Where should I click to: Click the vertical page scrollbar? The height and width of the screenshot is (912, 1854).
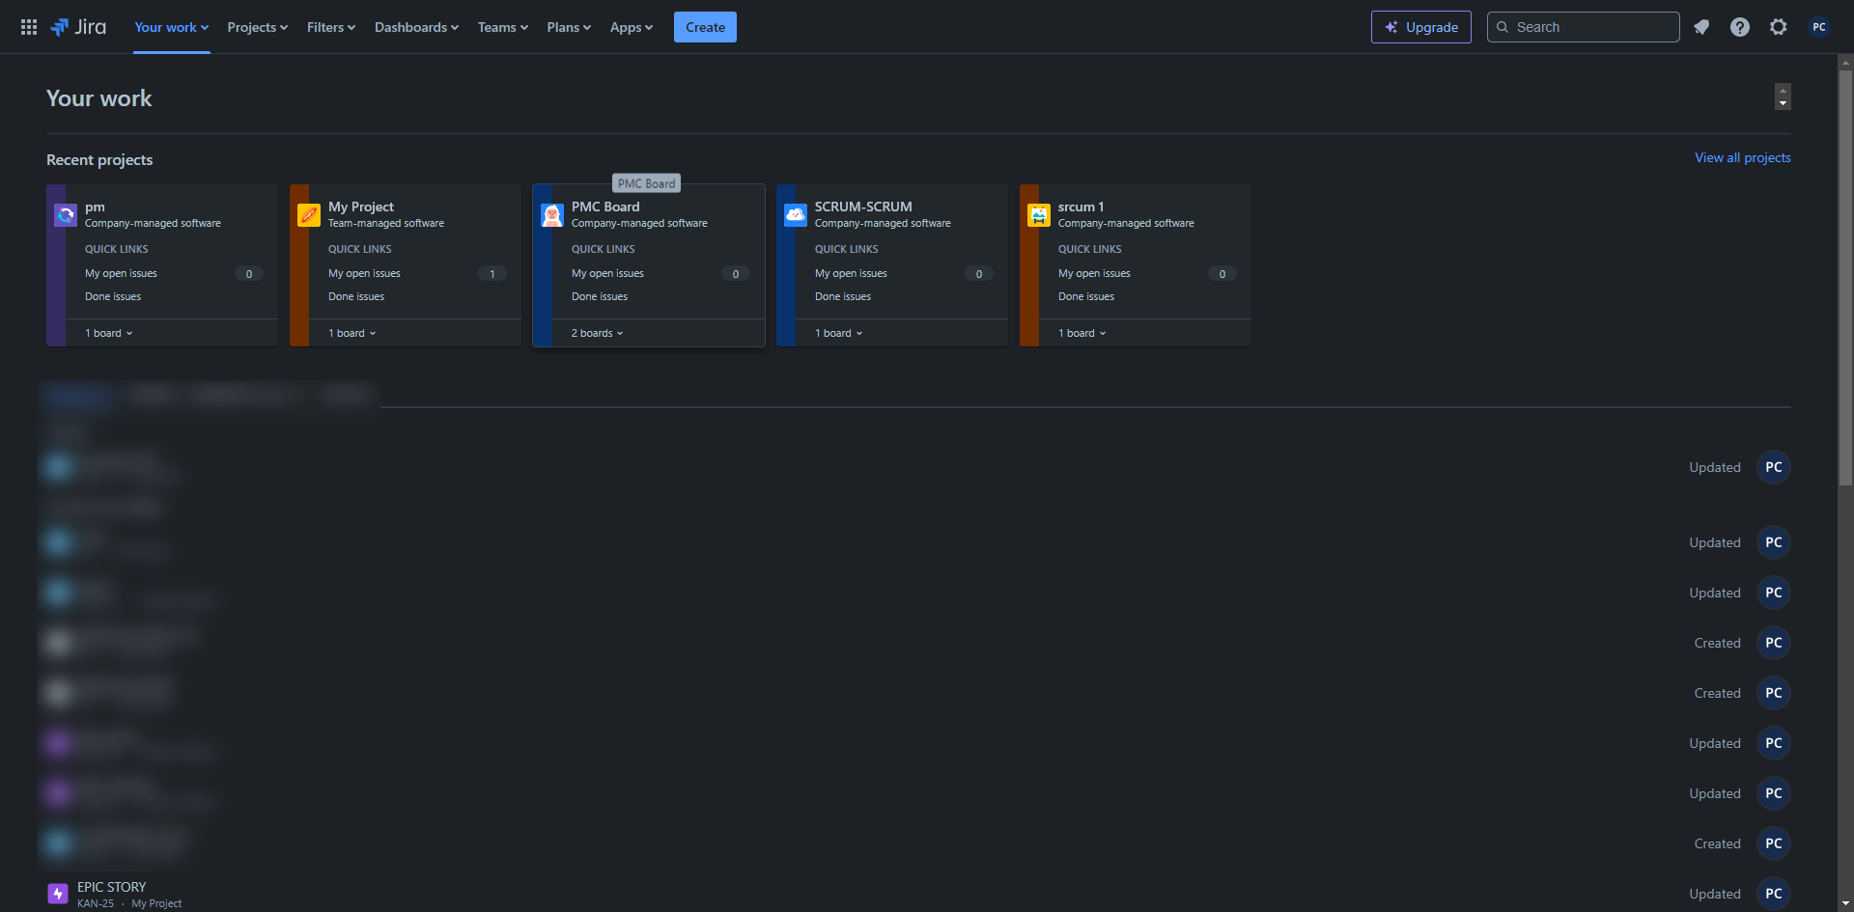[x=1845, y=280]
